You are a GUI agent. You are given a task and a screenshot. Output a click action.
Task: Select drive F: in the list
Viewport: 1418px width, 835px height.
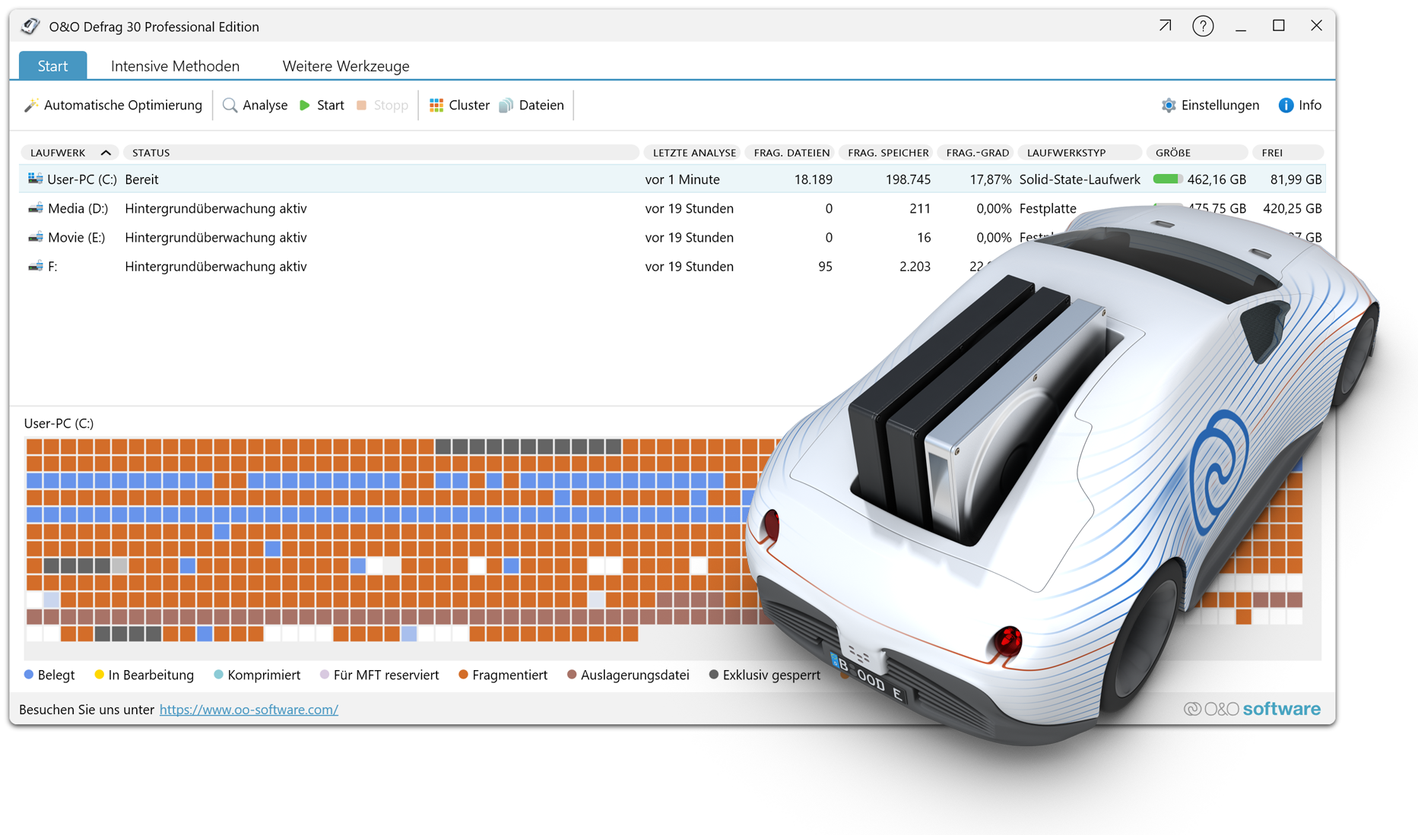click(228, 267)
